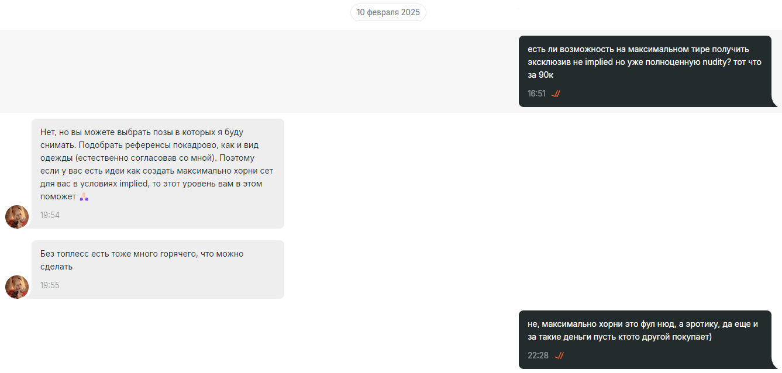Screen dimensions: 782x373
Task: Click the "10 февраля 2025" date badge
Action: pos(388,12)
